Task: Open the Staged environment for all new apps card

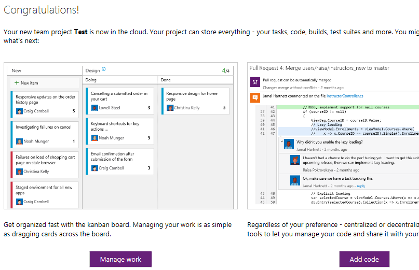Action: coord(44,190)
